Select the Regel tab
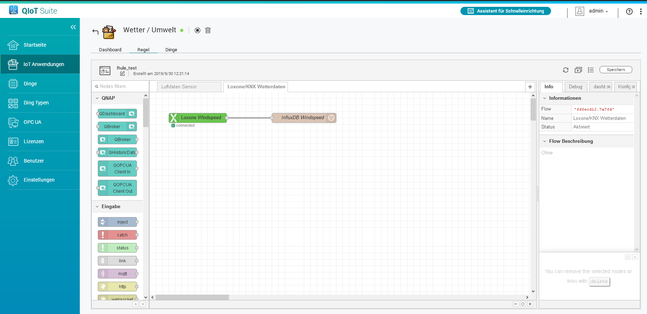Screen dimensions: 647x314 pos(143,50)
